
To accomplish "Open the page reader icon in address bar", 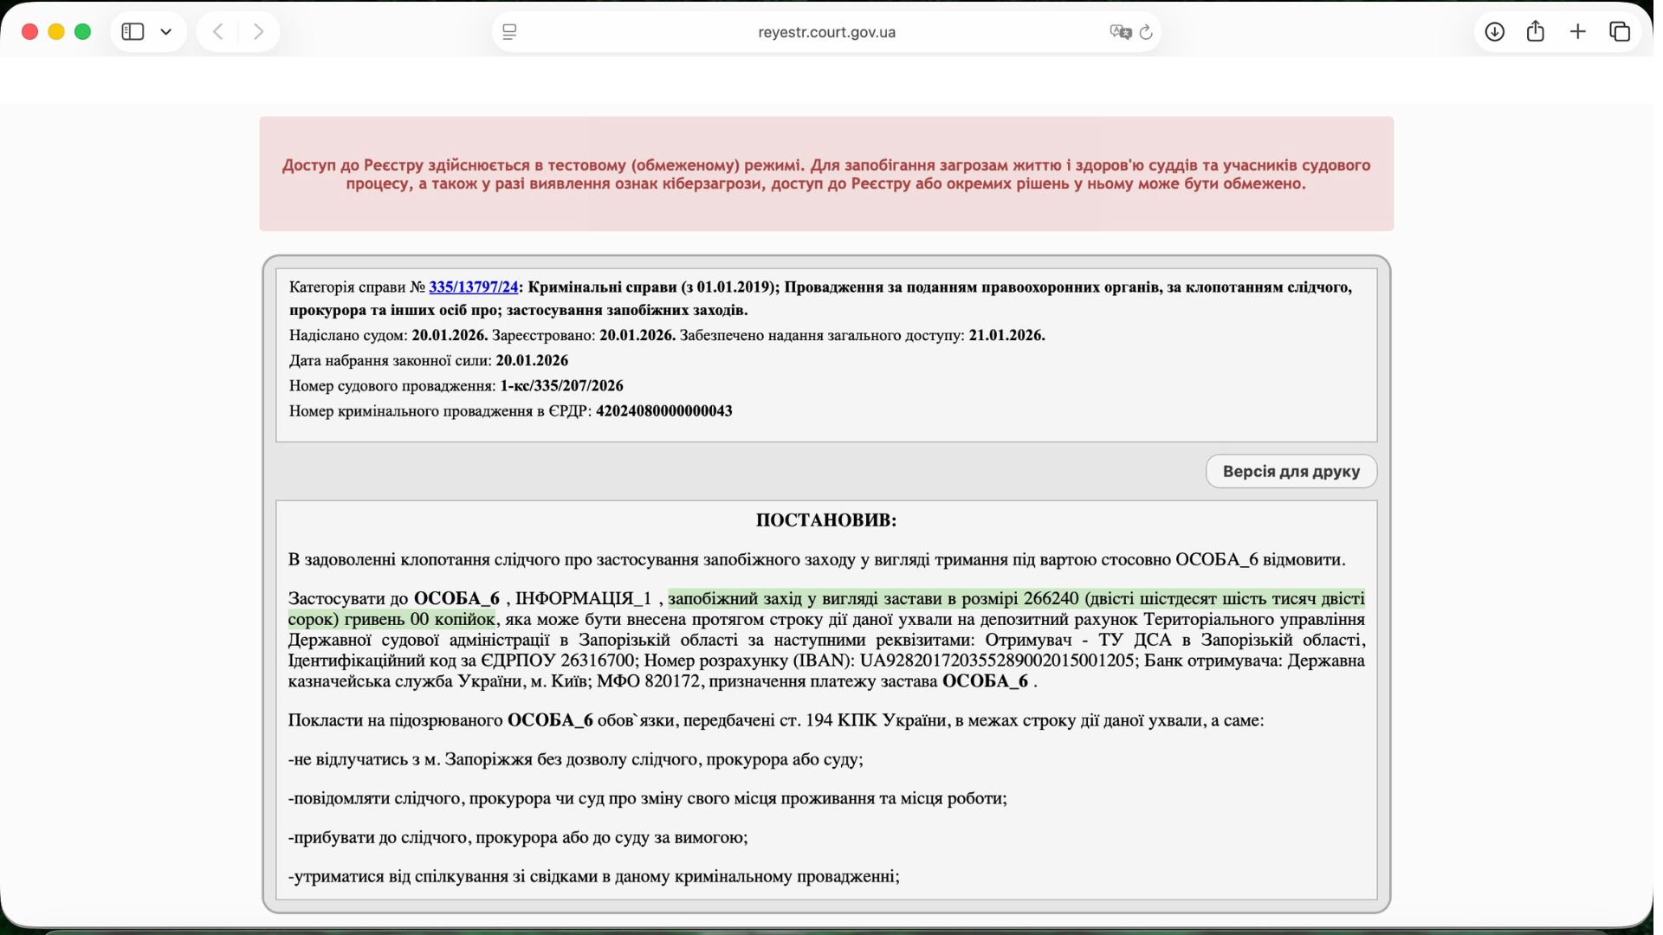I will pos(509,32).
